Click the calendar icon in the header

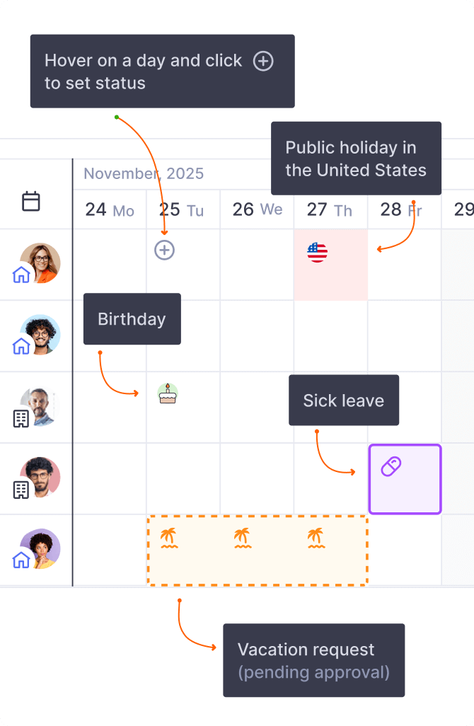pyautogui.click(x=31, y=202)
